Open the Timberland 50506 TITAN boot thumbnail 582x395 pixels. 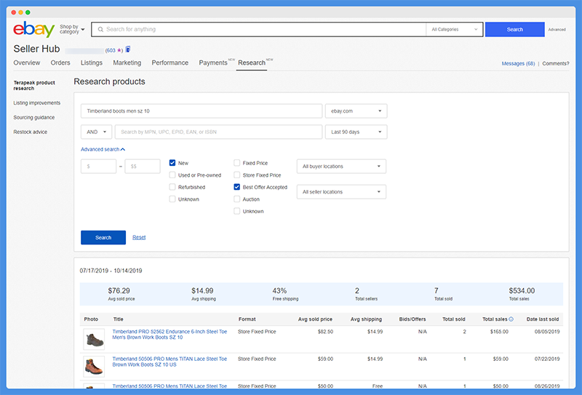(94, 367)
